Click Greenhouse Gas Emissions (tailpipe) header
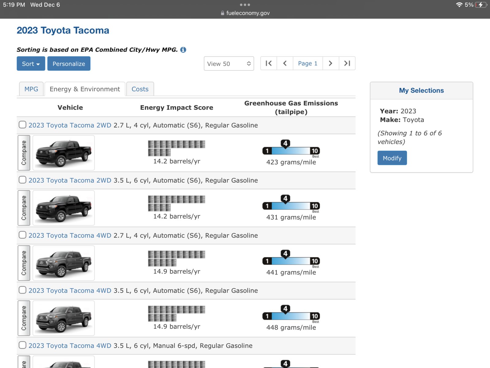Screen dimensions: 490x368 291,108
